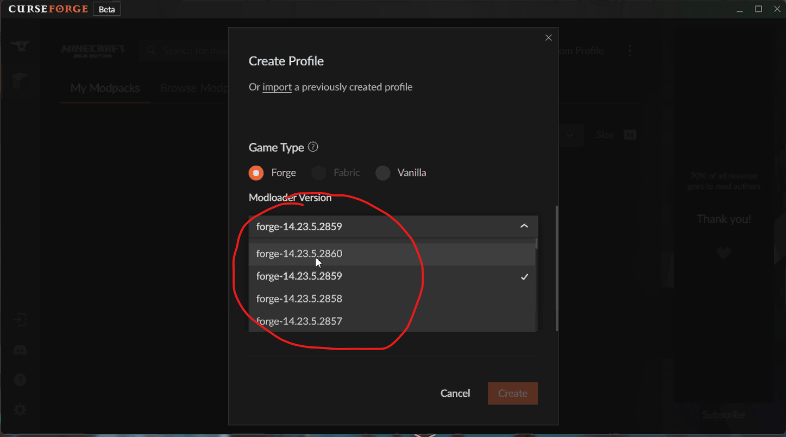Screen dimensions: 786x437
Task: Choose forge-14.23.5.2858 from list
Action: [x=392, y=299]
